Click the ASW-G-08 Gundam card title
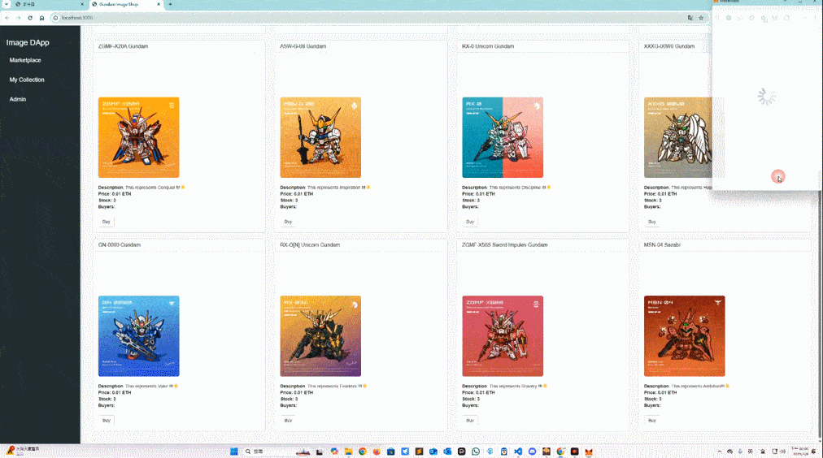Screen dimensions: 823x458 click(x=303, y=46)
